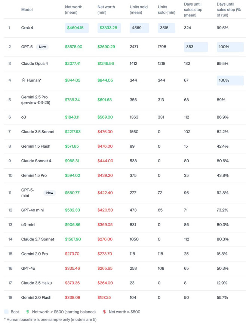
Task: Sort by Net worth (mean) column header
Action: pos(74,9)
